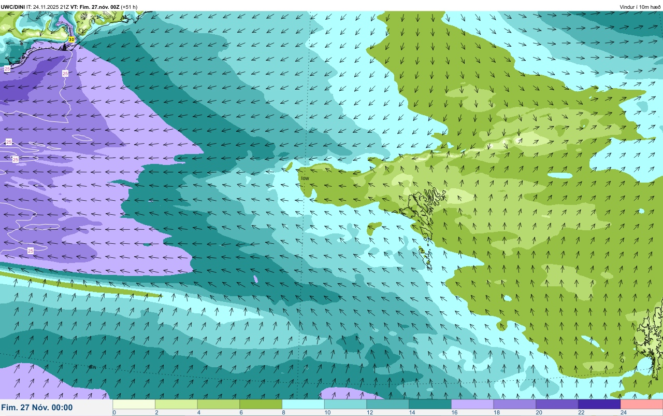Choose the dark teal 14–16 legend swatch
663x416 pixels.
coord(430,404)
